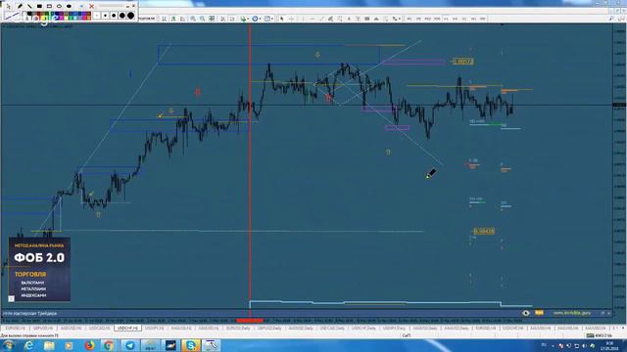The image size is (627, 352).
Task: Select the horizontal line tool
Action: click(x=312, y=19)
